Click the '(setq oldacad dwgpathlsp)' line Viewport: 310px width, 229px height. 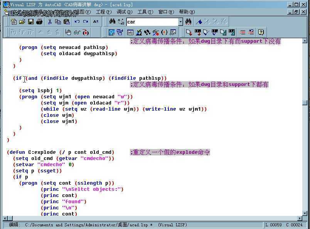click(79, 54)
